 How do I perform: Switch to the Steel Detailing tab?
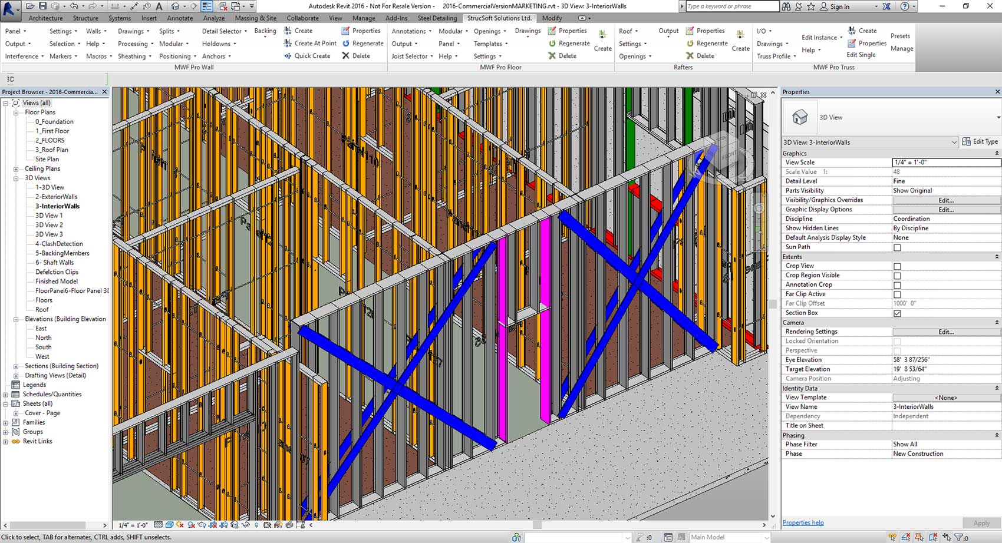point(437,18)
